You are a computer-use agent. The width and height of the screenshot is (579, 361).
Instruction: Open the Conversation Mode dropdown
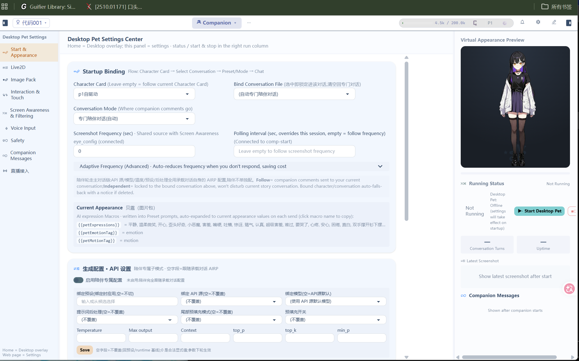click(134, 118)
